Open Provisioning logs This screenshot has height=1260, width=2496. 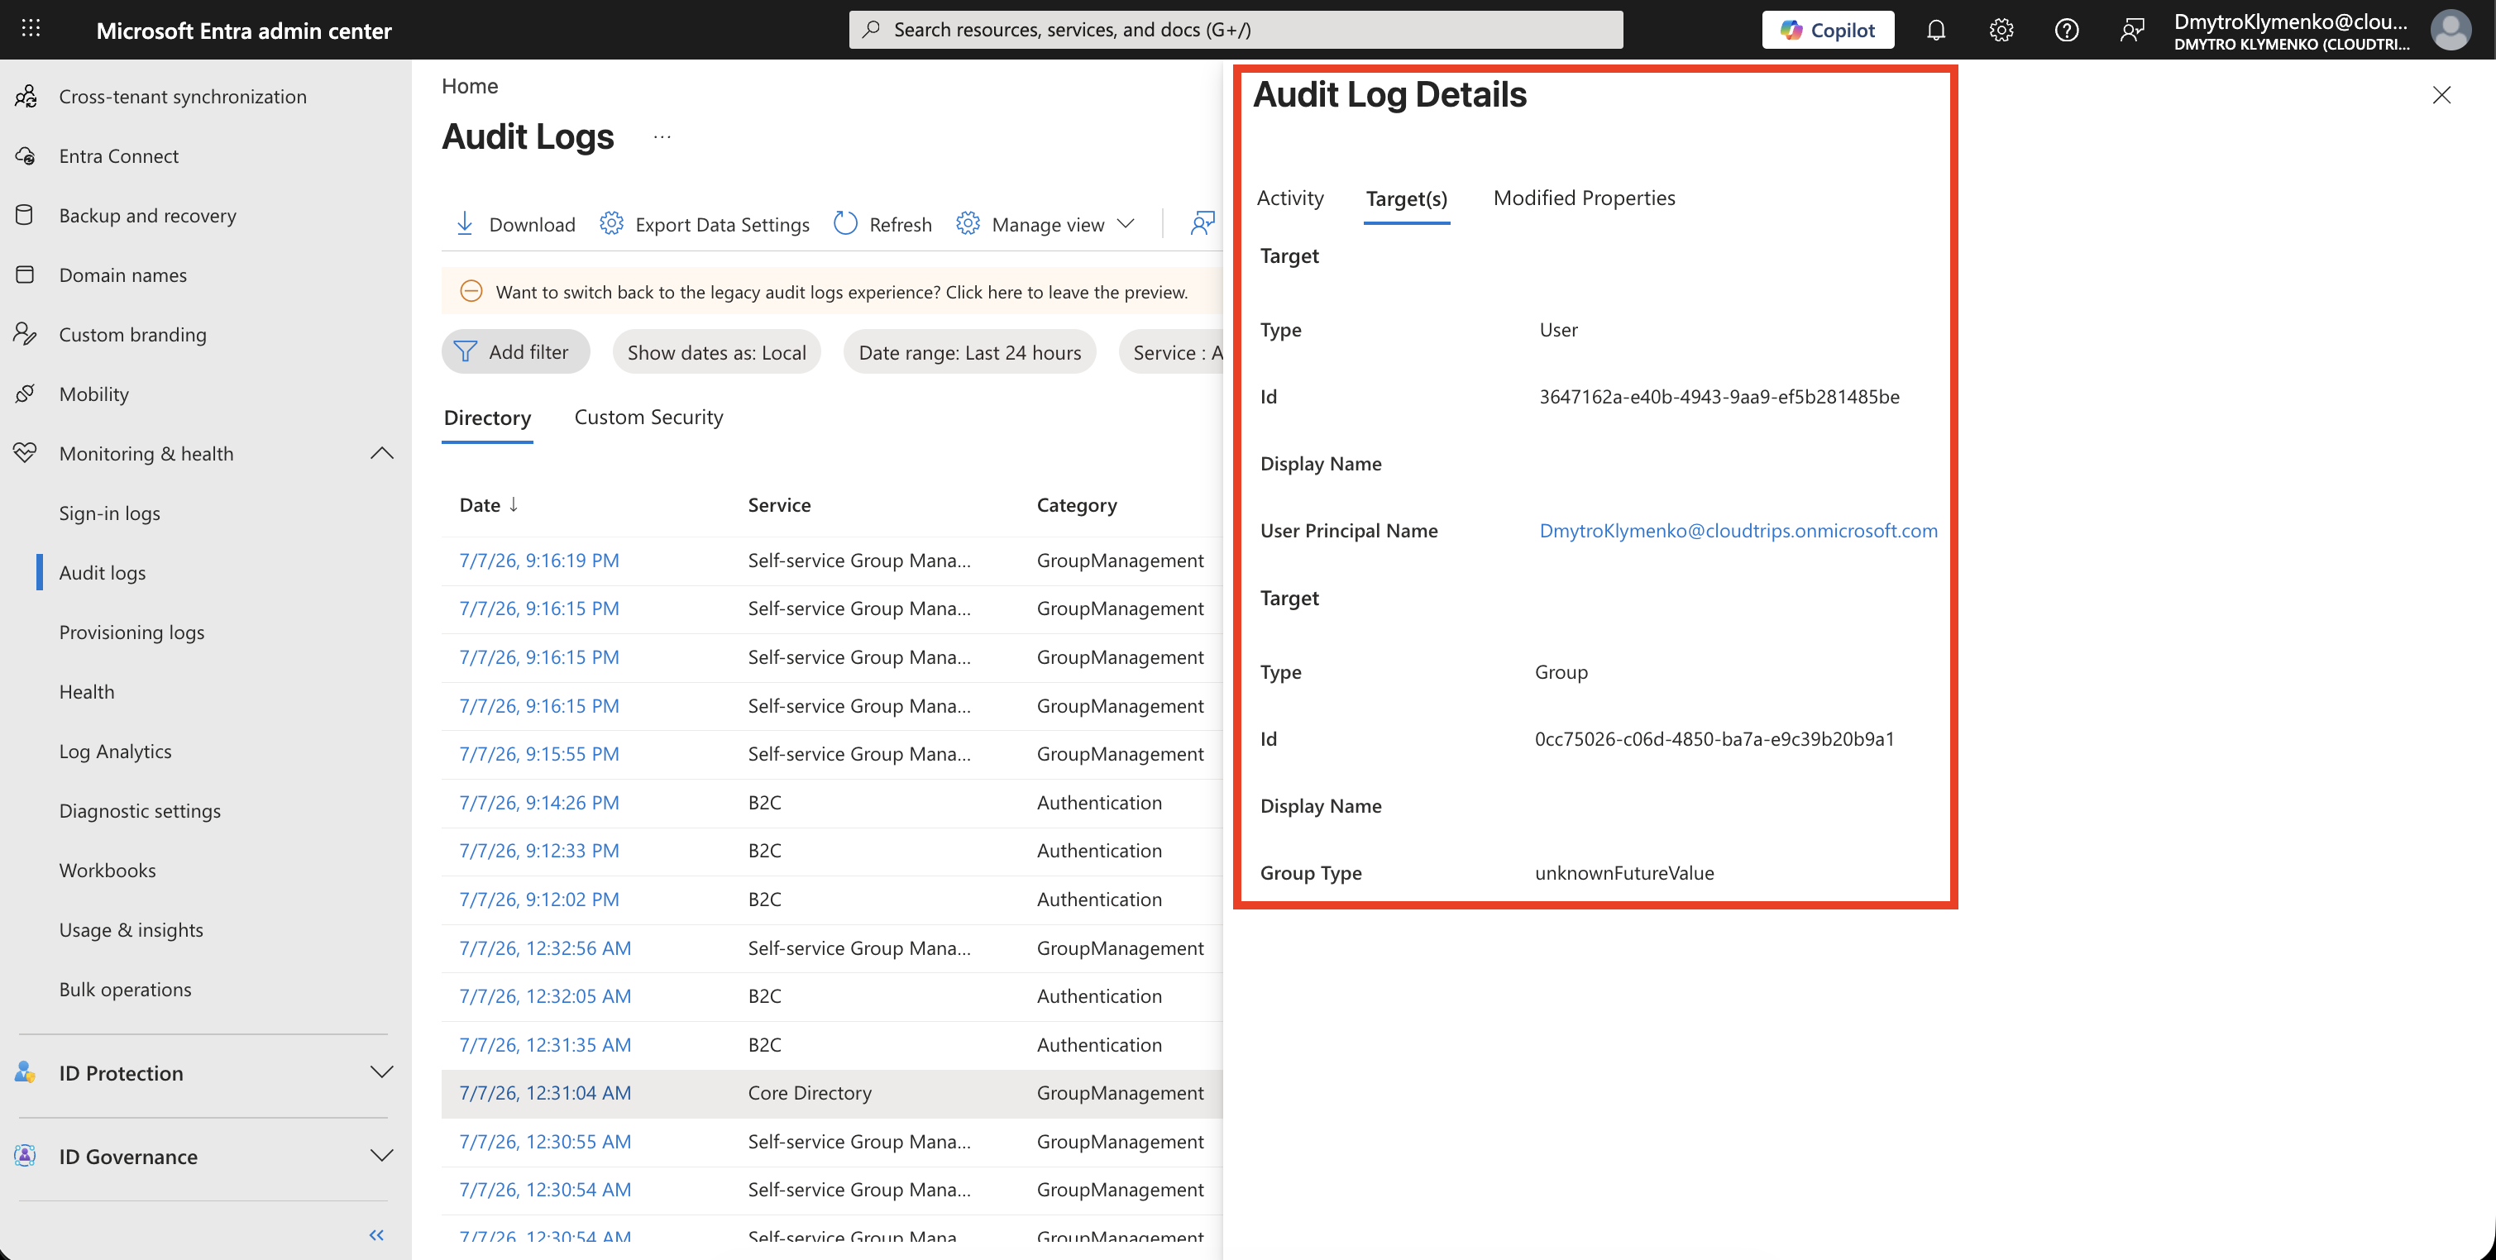click(x=131, y=632)
